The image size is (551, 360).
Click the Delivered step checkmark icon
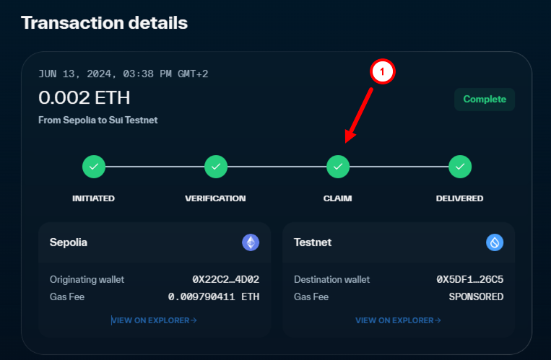point(460,167)
